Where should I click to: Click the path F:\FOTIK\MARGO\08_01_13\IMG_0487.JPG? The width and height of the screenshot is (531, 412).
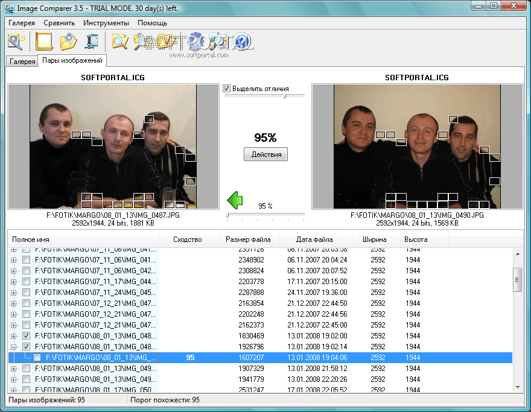pos(113,215)
